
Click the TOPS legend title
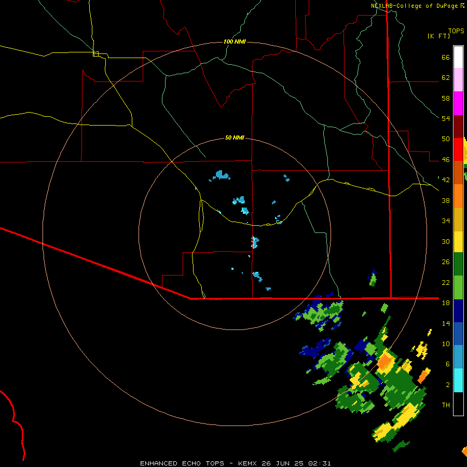456,31
